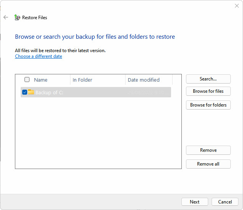Go back with the arrow icon
243x210 pixels.
pyautogui.click(x=6, y=17)
